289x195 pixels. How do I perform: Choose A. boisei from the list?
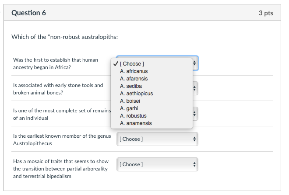[x=130, y=101]
